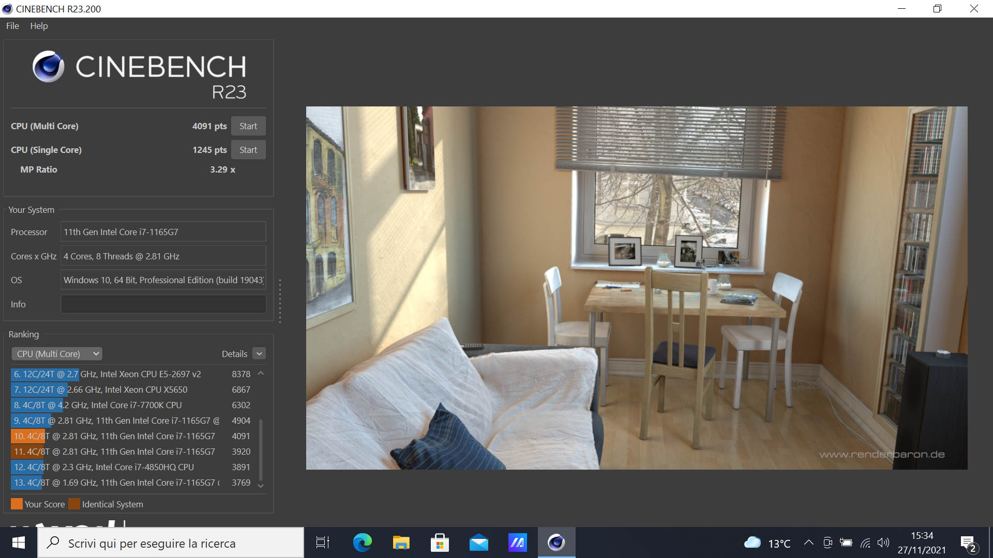Viewport: 993px width, 558px height.
Task: Start the CPU Multi Core test
Action: point(248,126)
